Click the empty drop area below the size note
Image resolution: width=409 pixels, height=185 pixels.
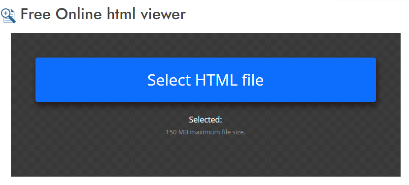pyautogui.click(x=205, y=156)
